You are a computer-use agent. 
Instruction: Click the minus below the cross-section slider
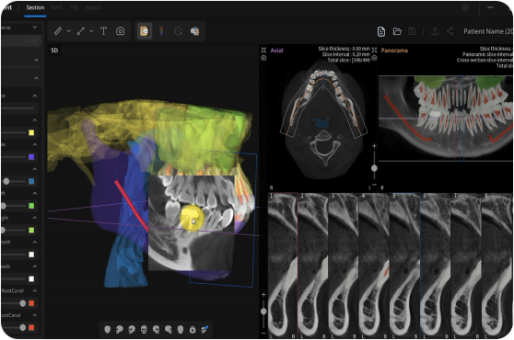point(263,333)
